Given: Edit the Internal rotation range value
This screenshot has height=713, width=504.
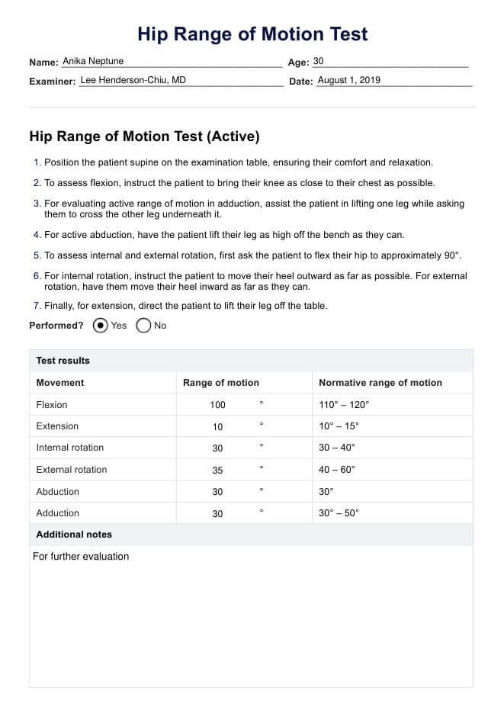Looking at the screenshot, I should (x=218, y=448).
